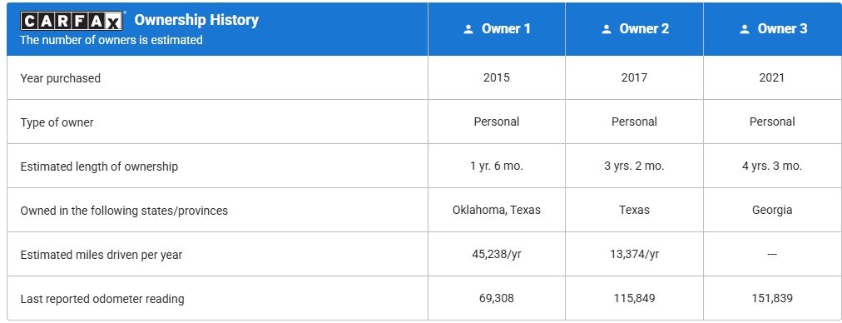Select the Owner 1 column header

click(497, 29)
